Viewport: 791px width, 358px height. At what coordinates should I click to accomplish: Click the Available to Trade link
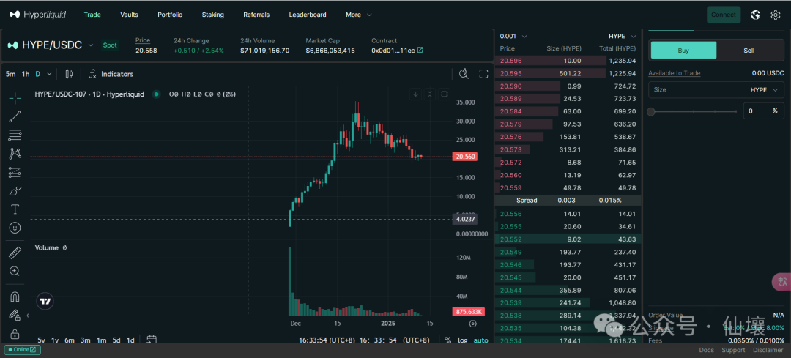(x=674, y=73)
